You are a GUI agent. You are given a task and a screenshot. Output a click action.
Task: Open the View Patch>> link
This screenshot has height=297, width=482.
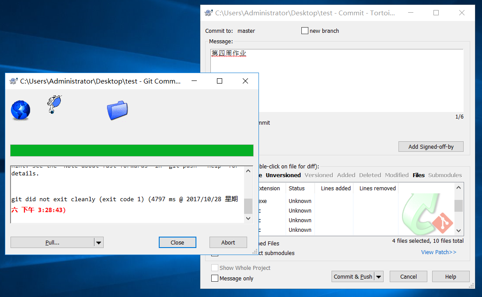pyautogui.click(x=439, y=252)
